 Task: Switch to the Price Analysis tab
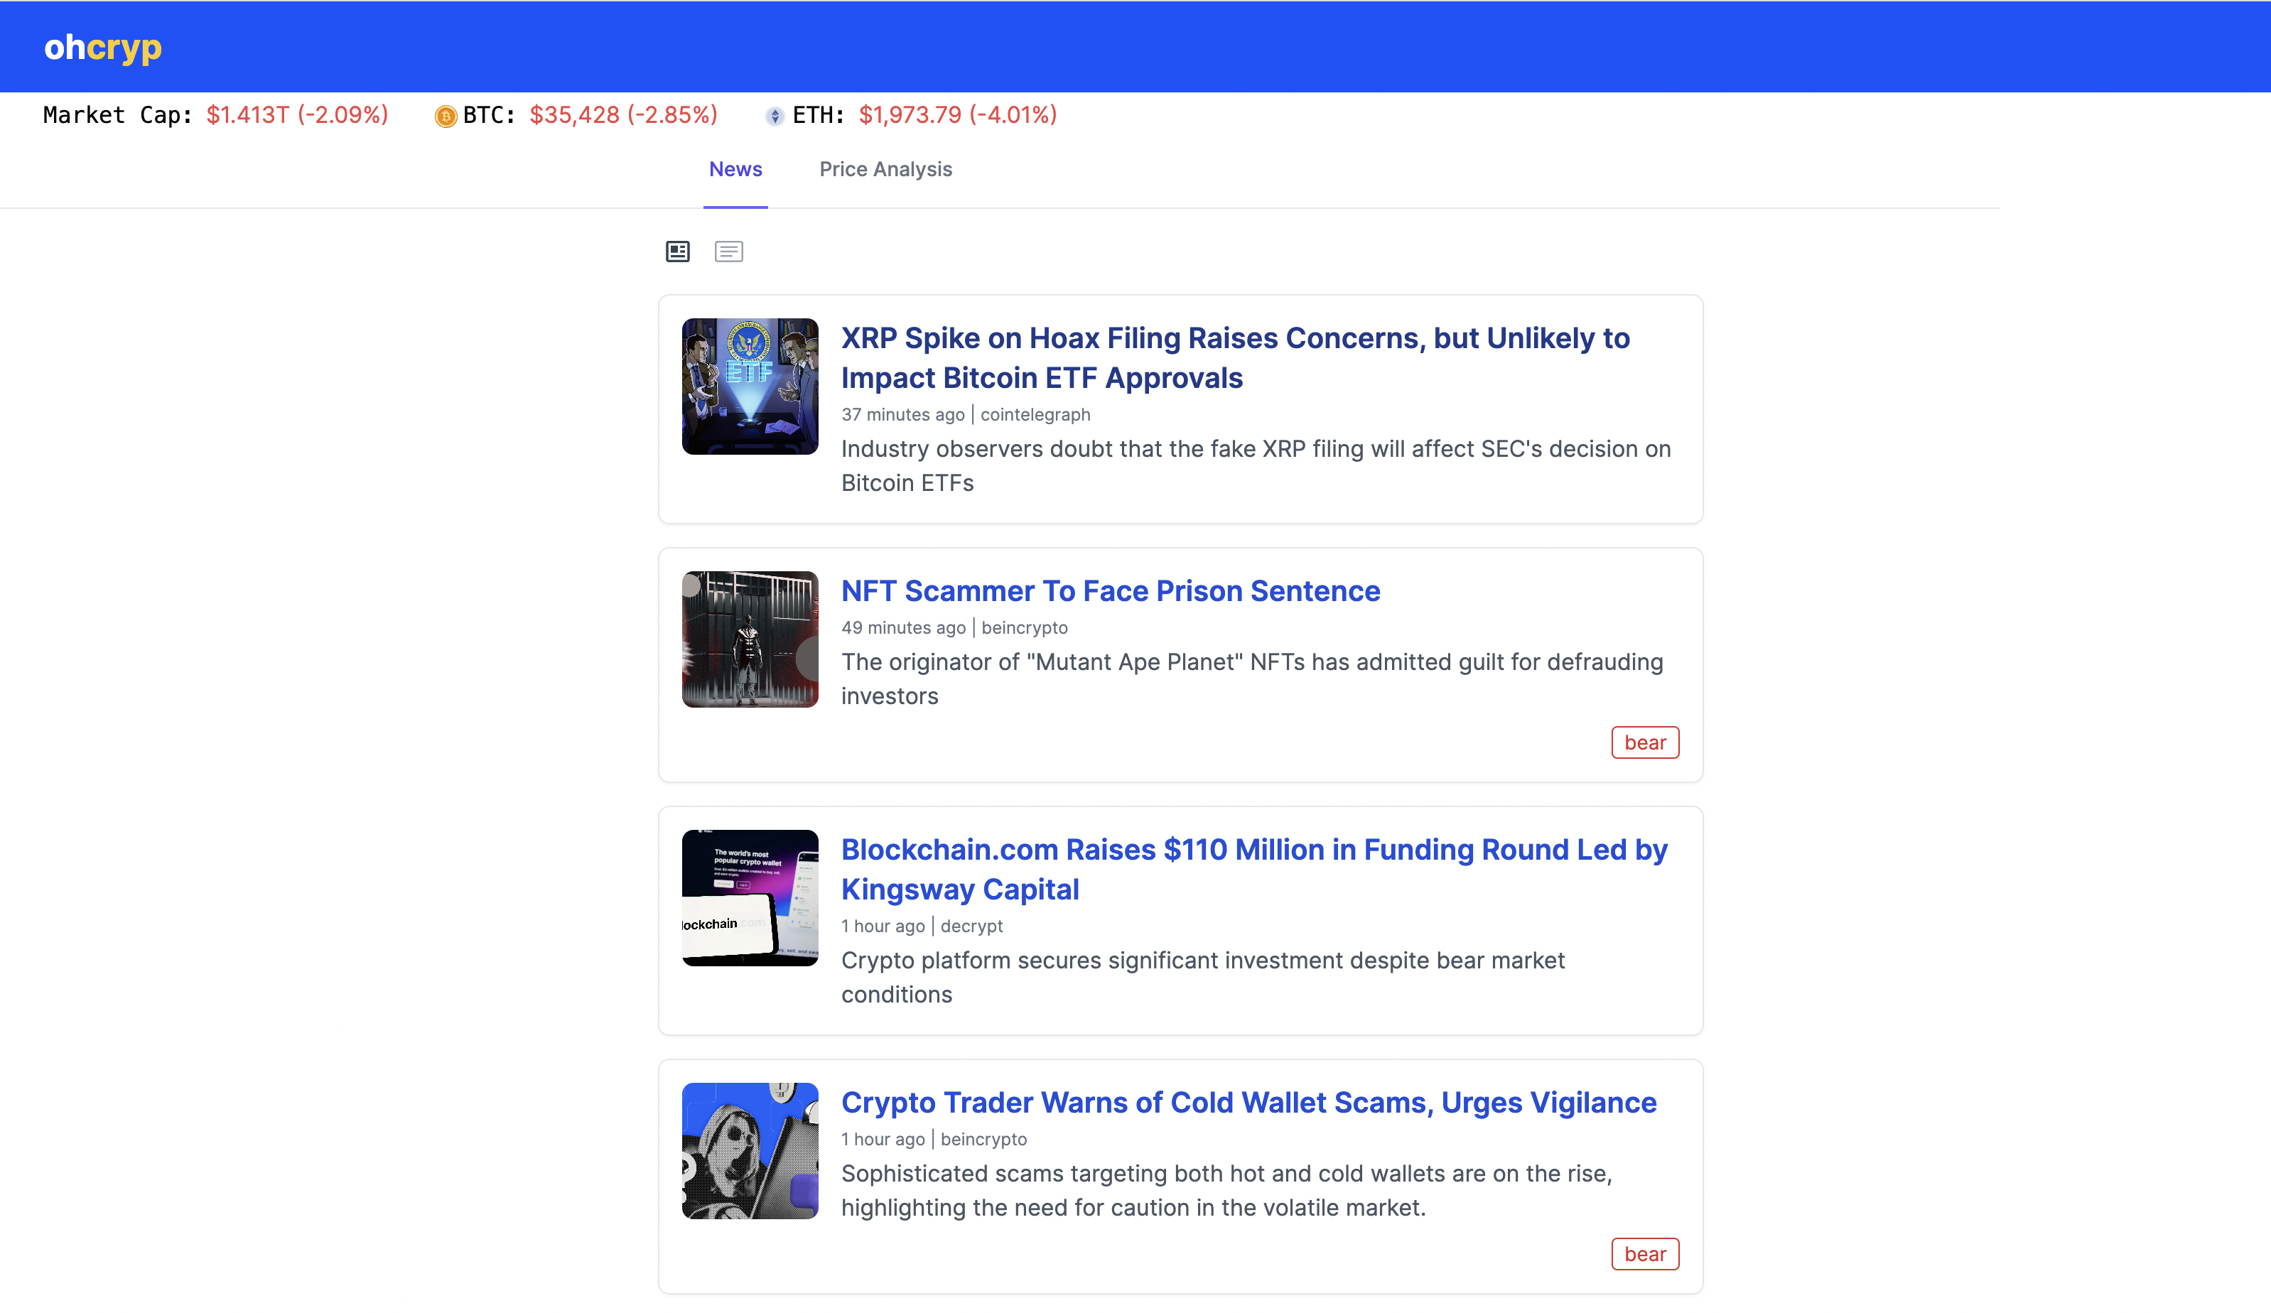coord(886,169)
